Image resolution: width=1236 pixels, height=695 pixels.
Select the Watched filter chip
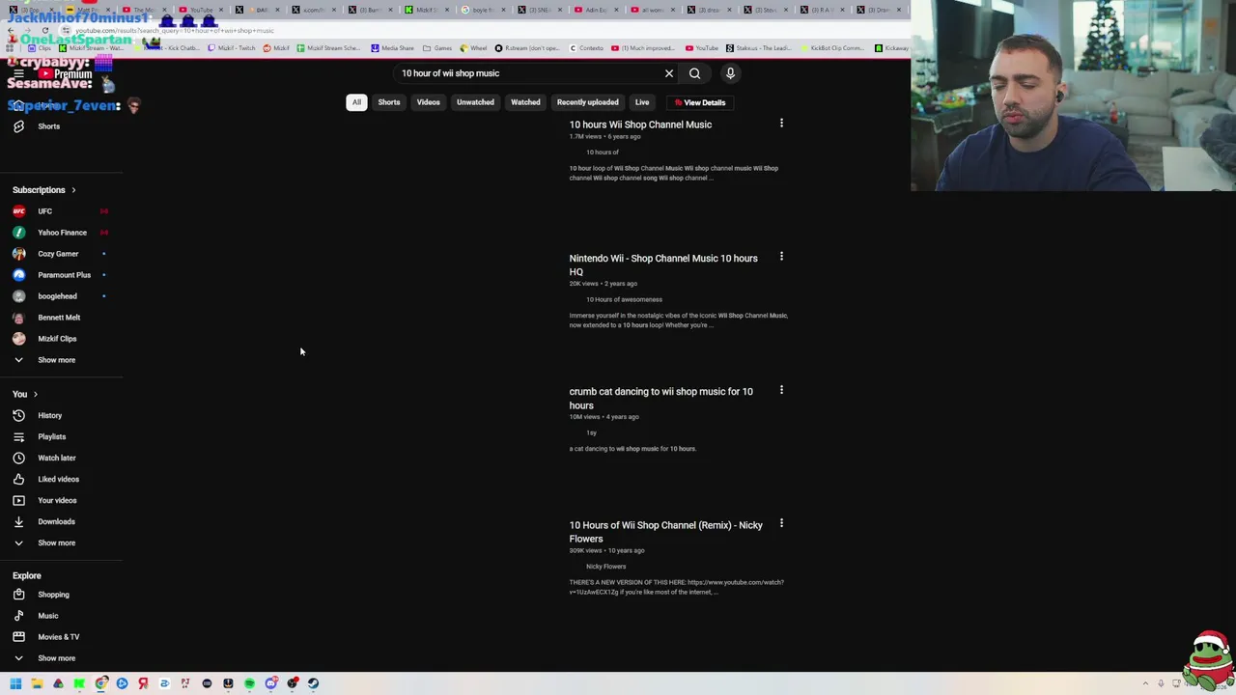tap(525, 102)
